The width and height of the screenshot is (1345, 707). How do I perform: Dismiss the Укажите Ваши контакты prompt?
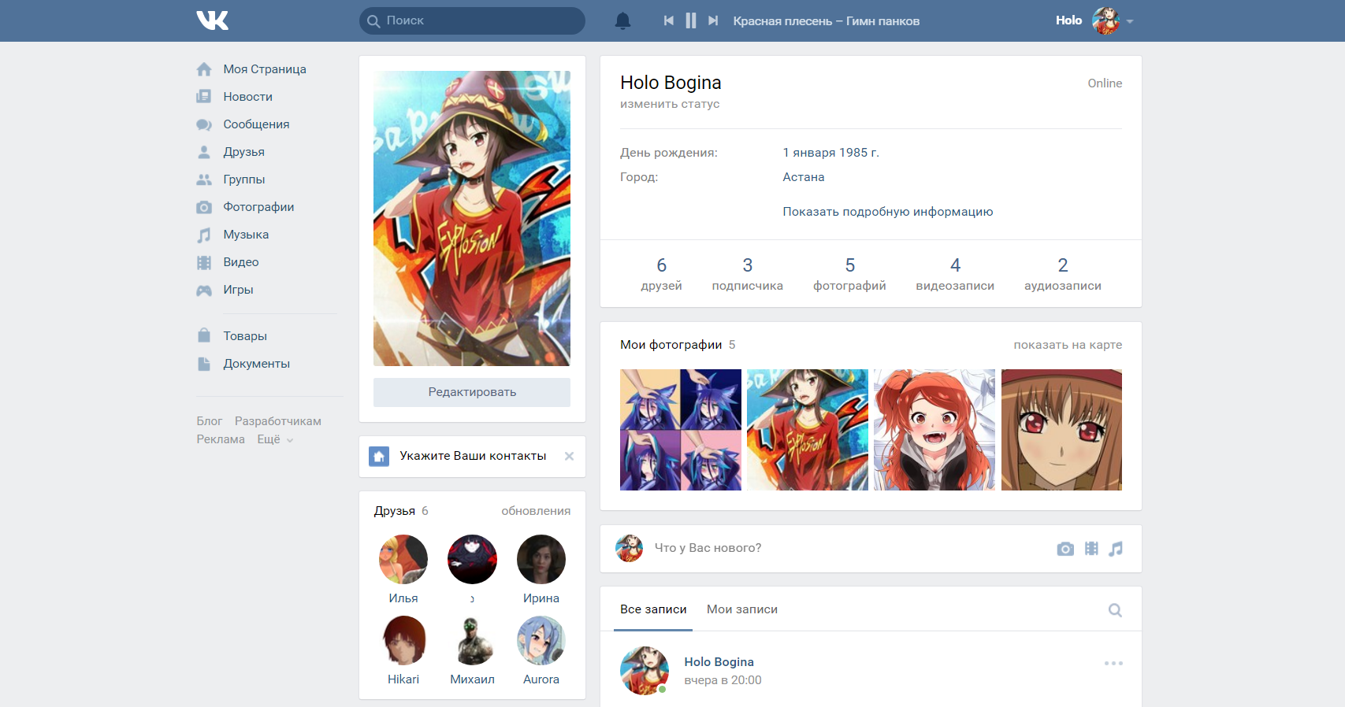[569, 456]
